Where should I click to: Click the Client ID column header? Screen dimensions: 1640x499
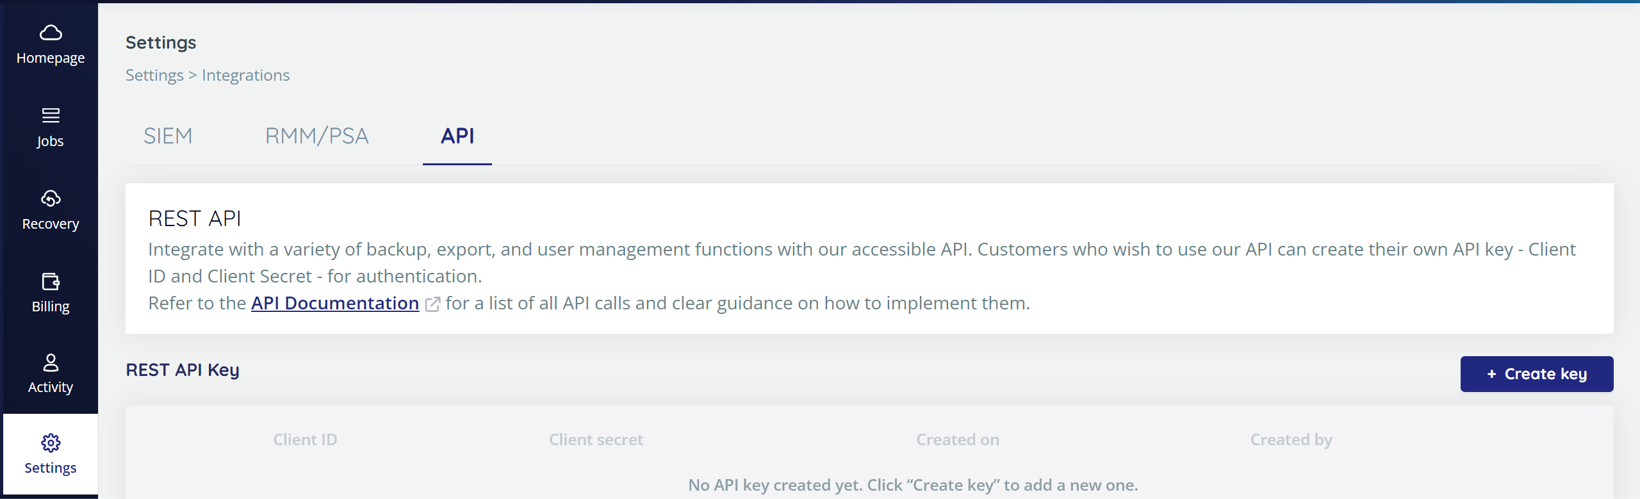[305, 439]
